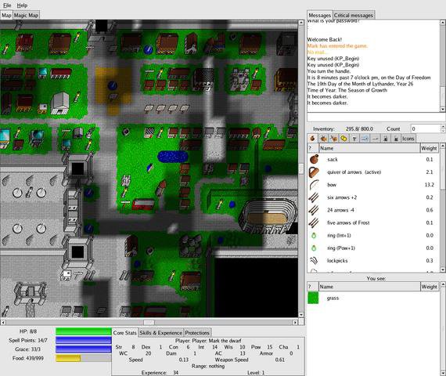Viewport: 446px width, 376px height.
Task: Switch to the Map tab
Action: (x=6, y=15)
